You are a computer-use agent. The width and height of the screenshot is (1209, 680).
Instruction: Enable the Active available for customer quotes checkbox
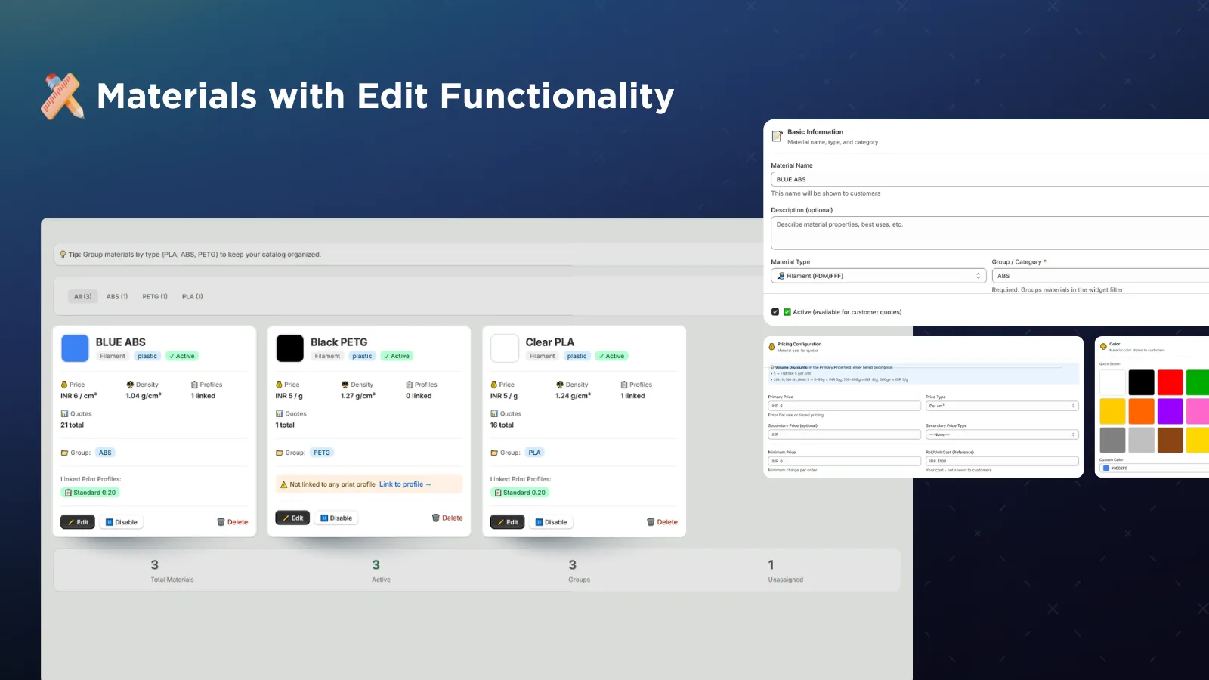pyautogui.click(x=775, y=311)
